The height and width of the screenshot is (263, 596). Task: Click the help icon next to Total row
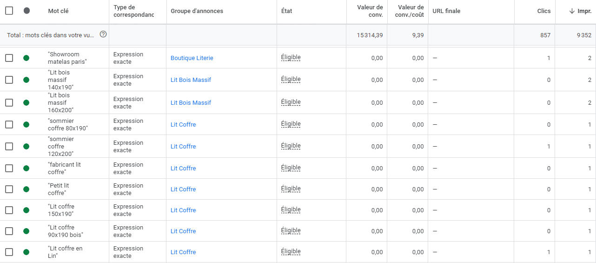point(103,34)
